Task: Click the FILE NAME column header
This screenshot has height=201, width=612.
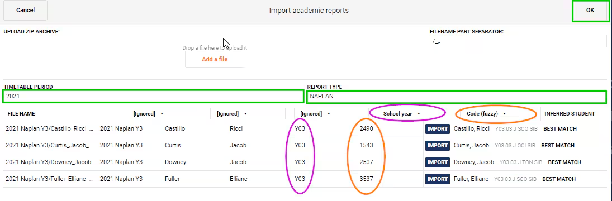Action: pos(21,114)
